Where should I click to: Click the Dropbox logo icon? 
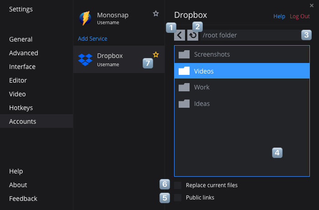click(85, 59)
